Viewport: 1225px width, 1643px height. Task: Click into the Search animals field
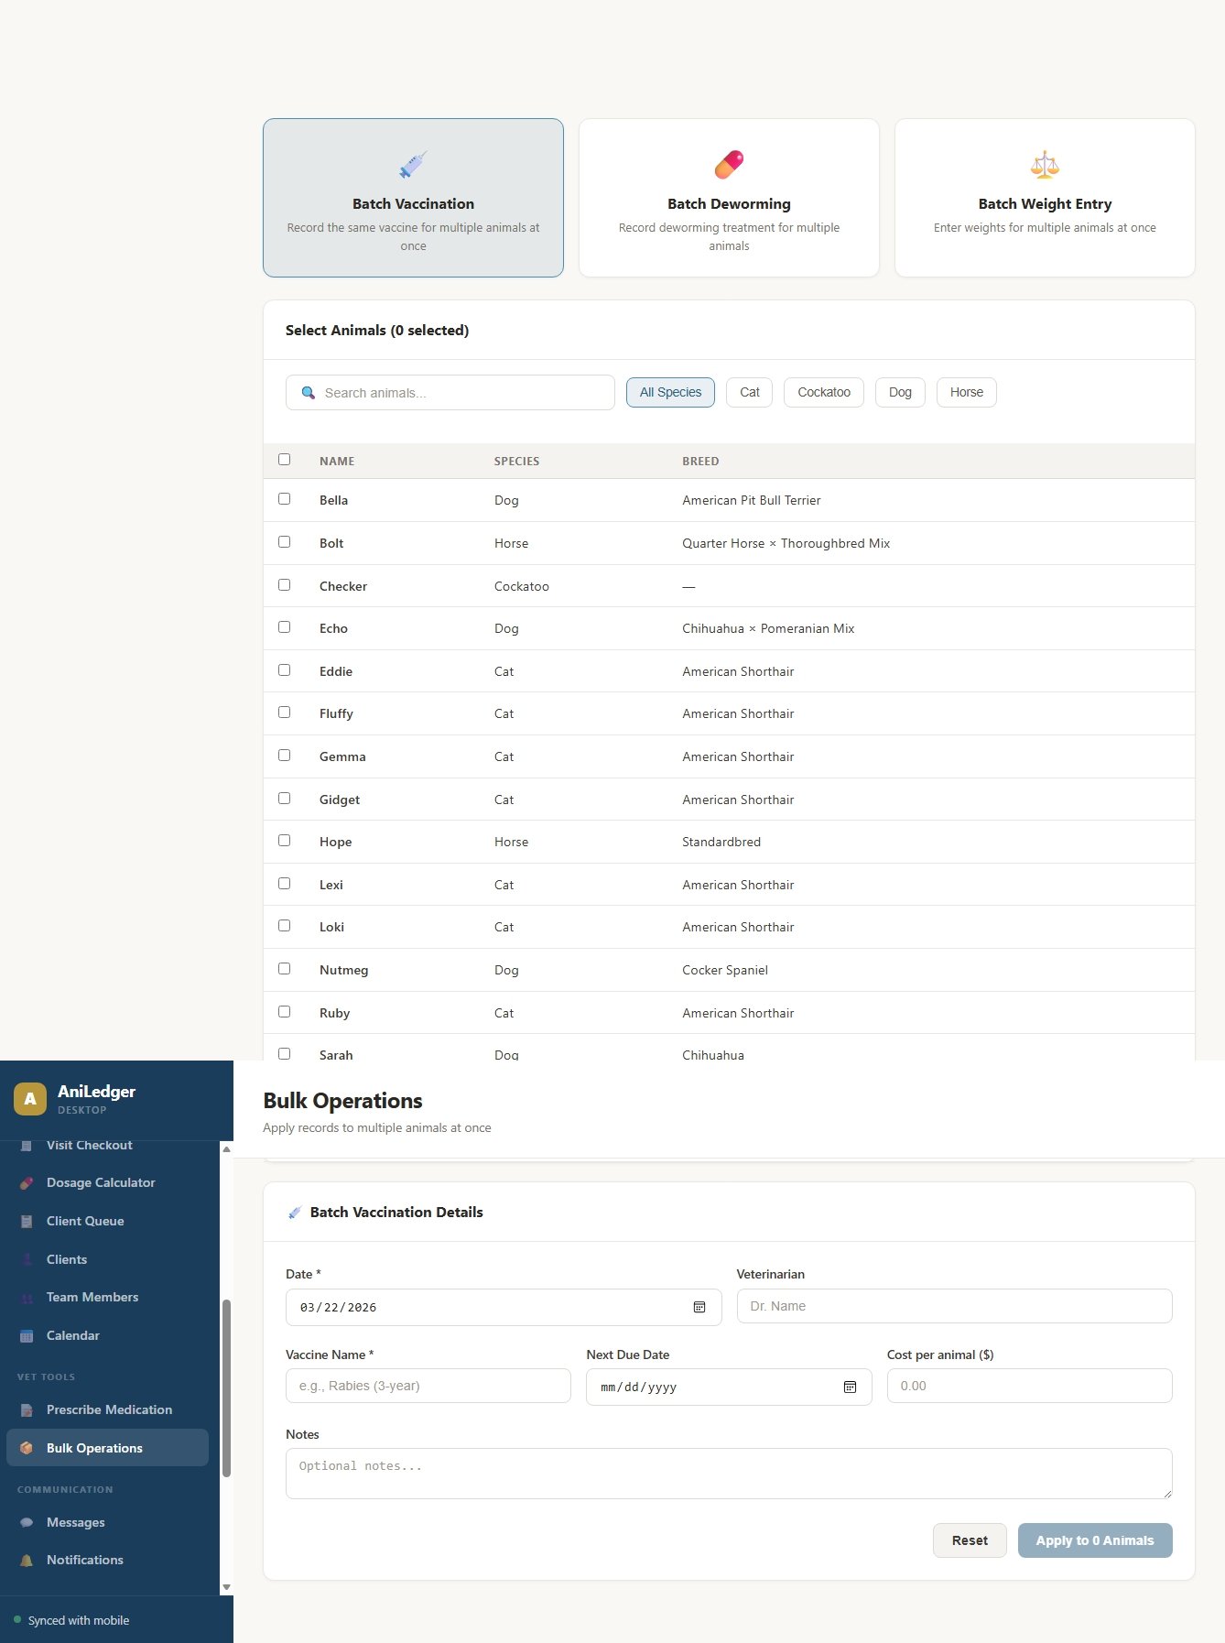pyautogui.click(x=462, y=393)
